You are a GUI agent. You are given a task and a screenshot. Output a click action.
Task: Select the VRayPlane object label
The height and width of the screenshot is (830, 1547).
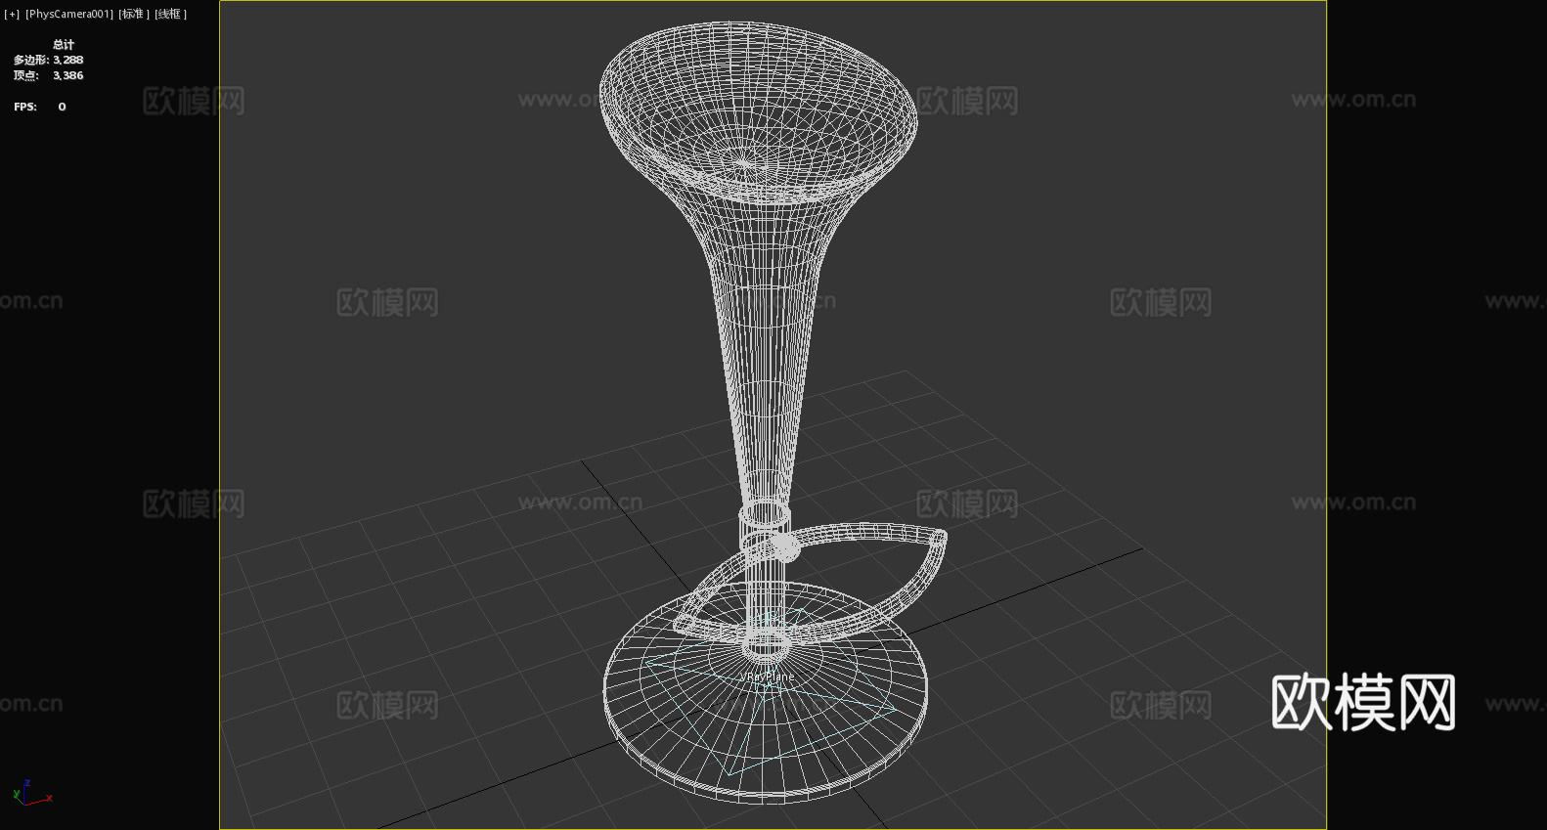click(767, 677)
